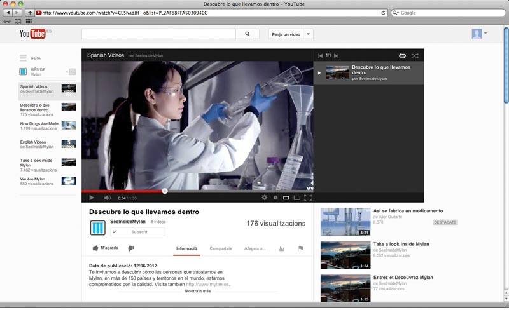Open the Guia menu icon
509x317 pixels.
(23, 58)
